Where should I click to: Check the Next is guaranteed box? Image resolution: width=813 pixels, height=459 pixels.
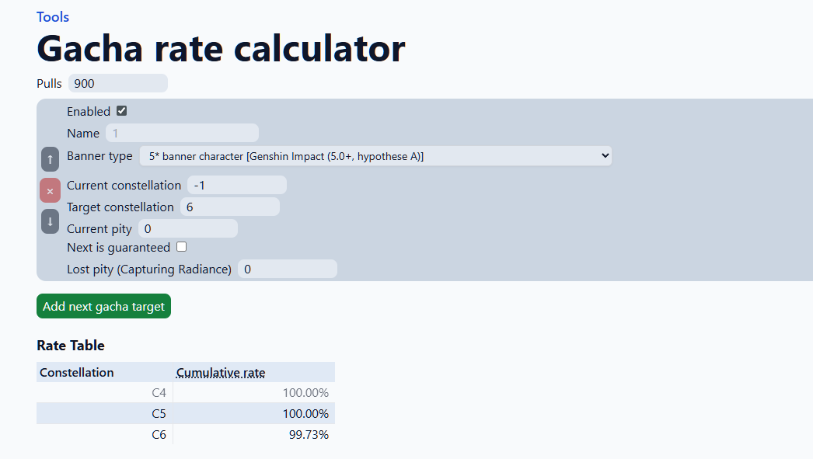pyautogui.click(x=181, y=247)
